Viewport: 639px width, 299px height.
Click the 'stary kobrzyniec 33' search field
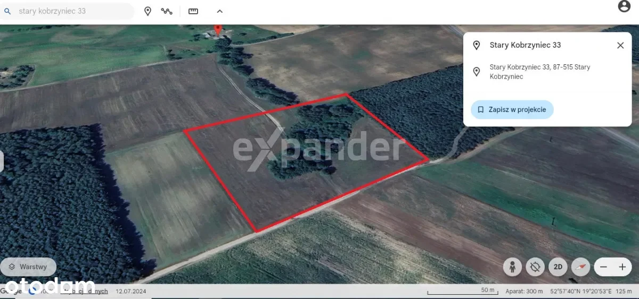pos(69,11)
